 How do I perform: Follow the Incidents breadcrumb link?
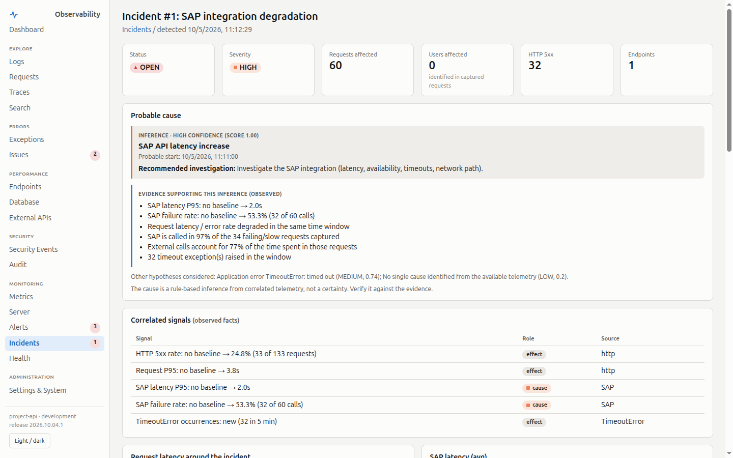click(x=136, y=30)
